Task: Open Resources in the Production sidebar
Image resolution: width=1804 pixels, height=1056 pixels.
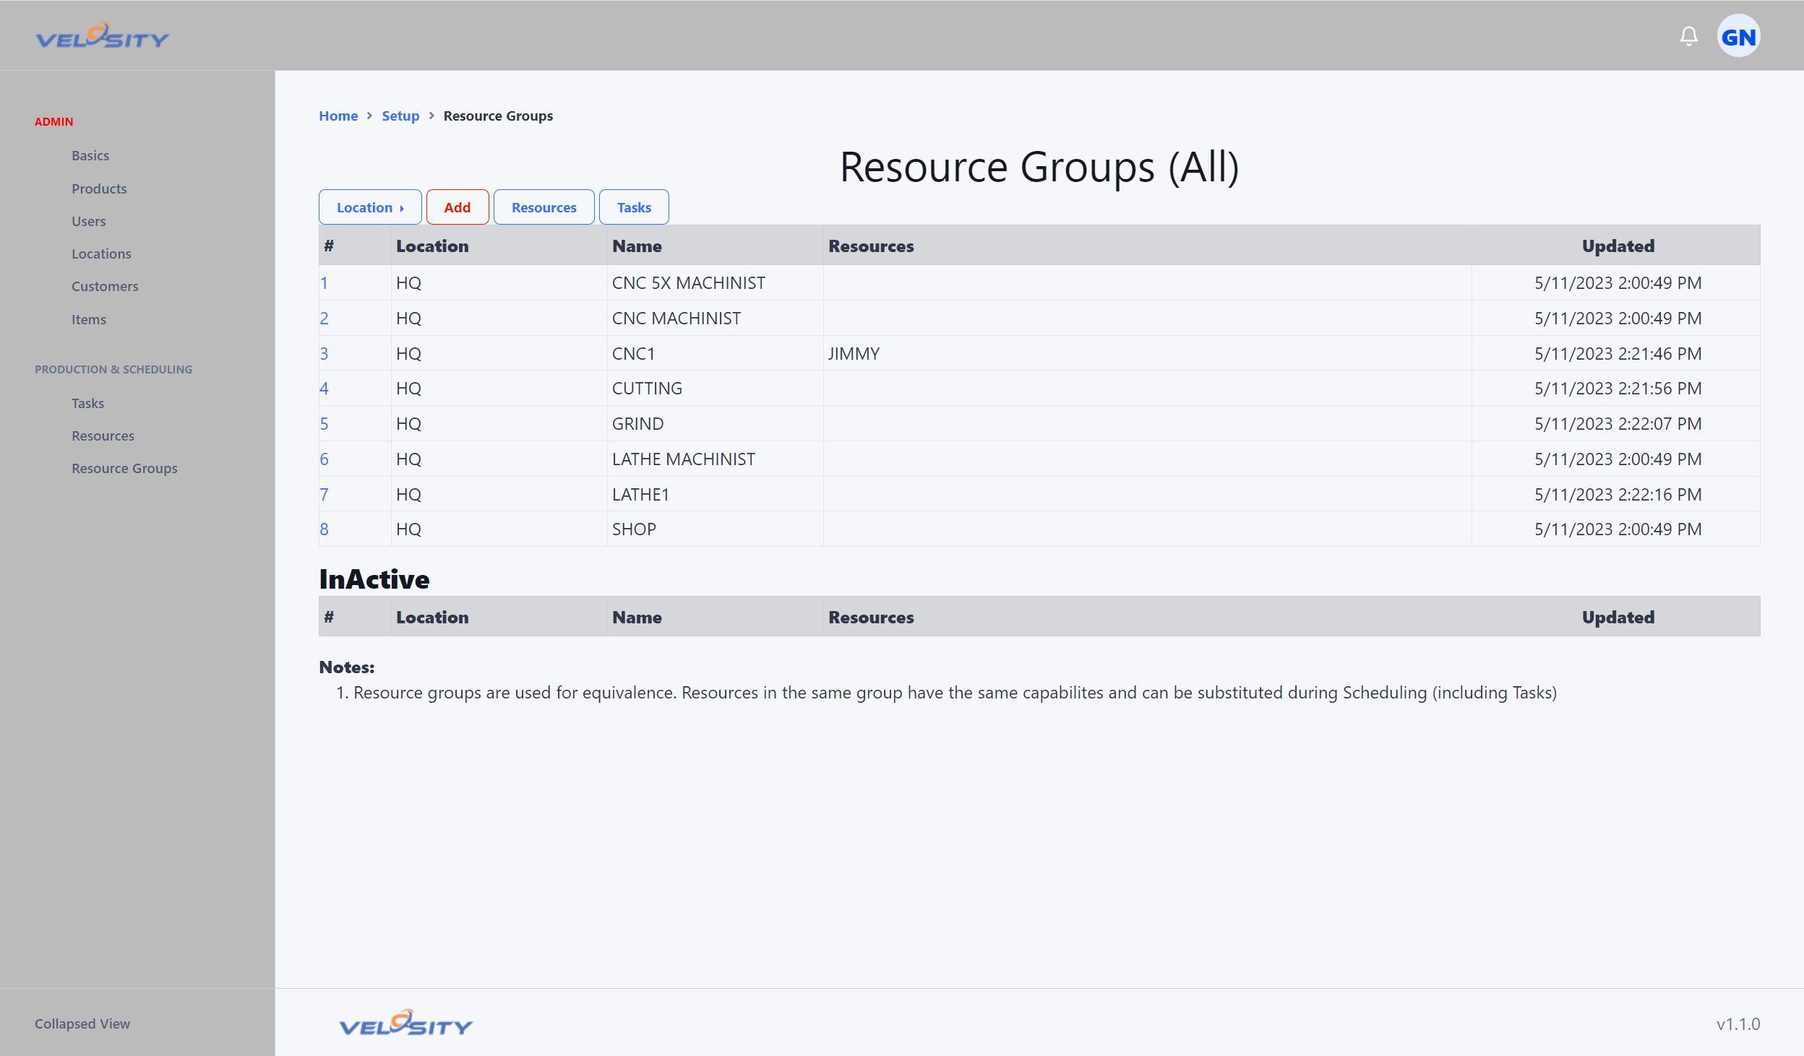Action: [x=103, y=436]
